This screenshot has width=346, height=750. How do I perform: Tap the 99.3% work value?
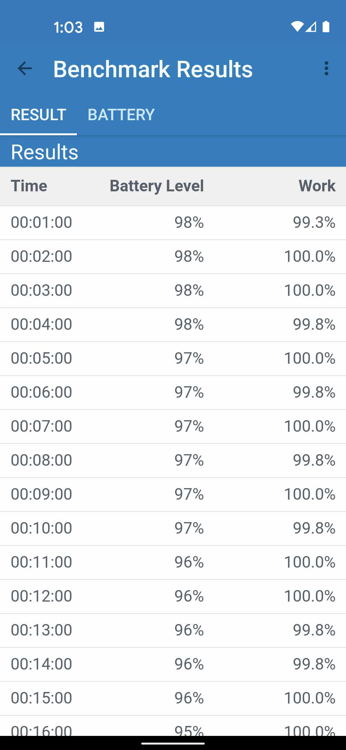tap(314, 222)
